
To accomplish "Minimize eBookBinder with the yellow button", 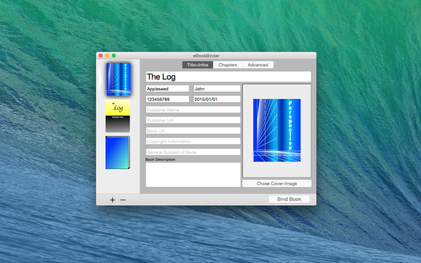I will pyautogui.click(x=107, y=56).
